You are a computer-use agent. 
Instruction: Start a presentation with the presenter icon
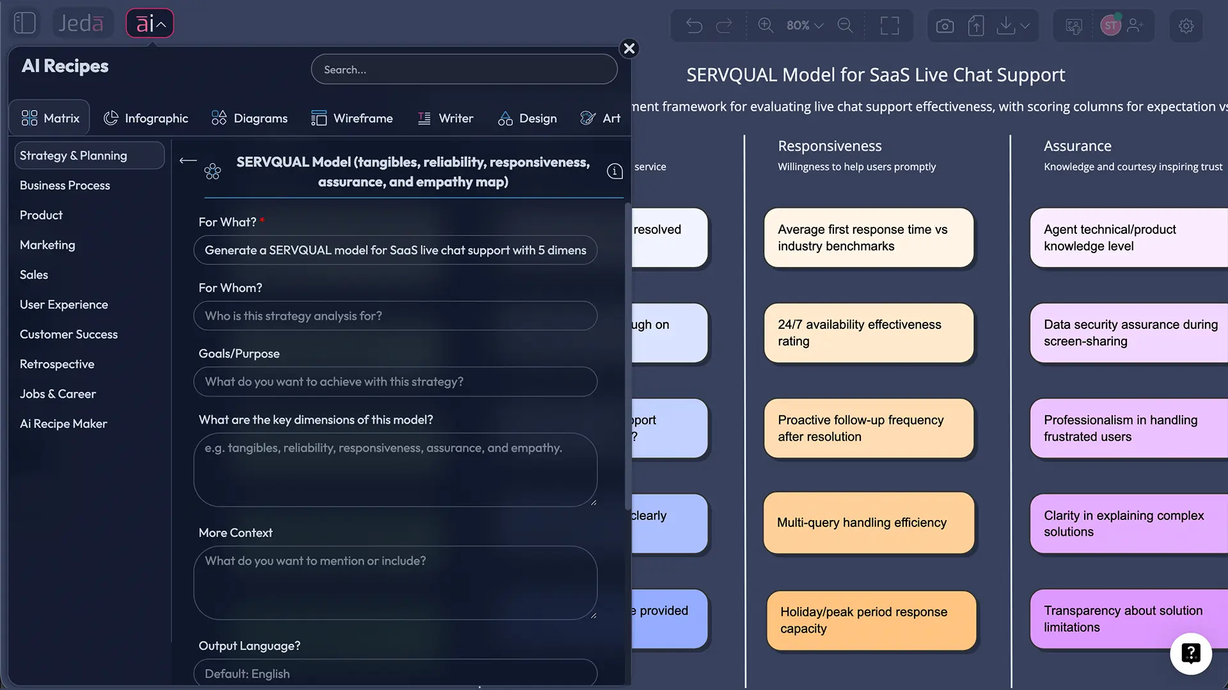click(1074, 26)
